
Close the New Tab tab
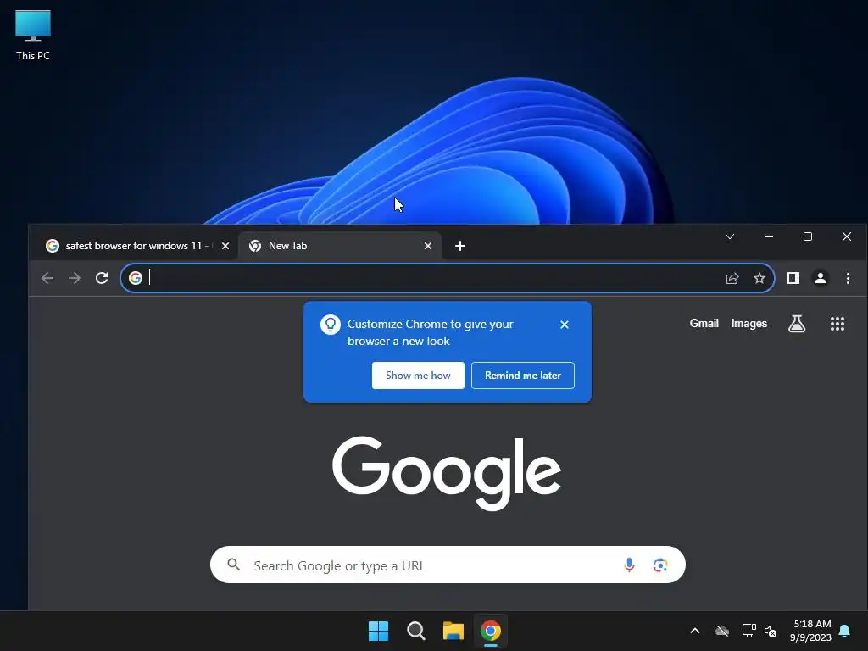pyautogui.click(x=428, y=246)
